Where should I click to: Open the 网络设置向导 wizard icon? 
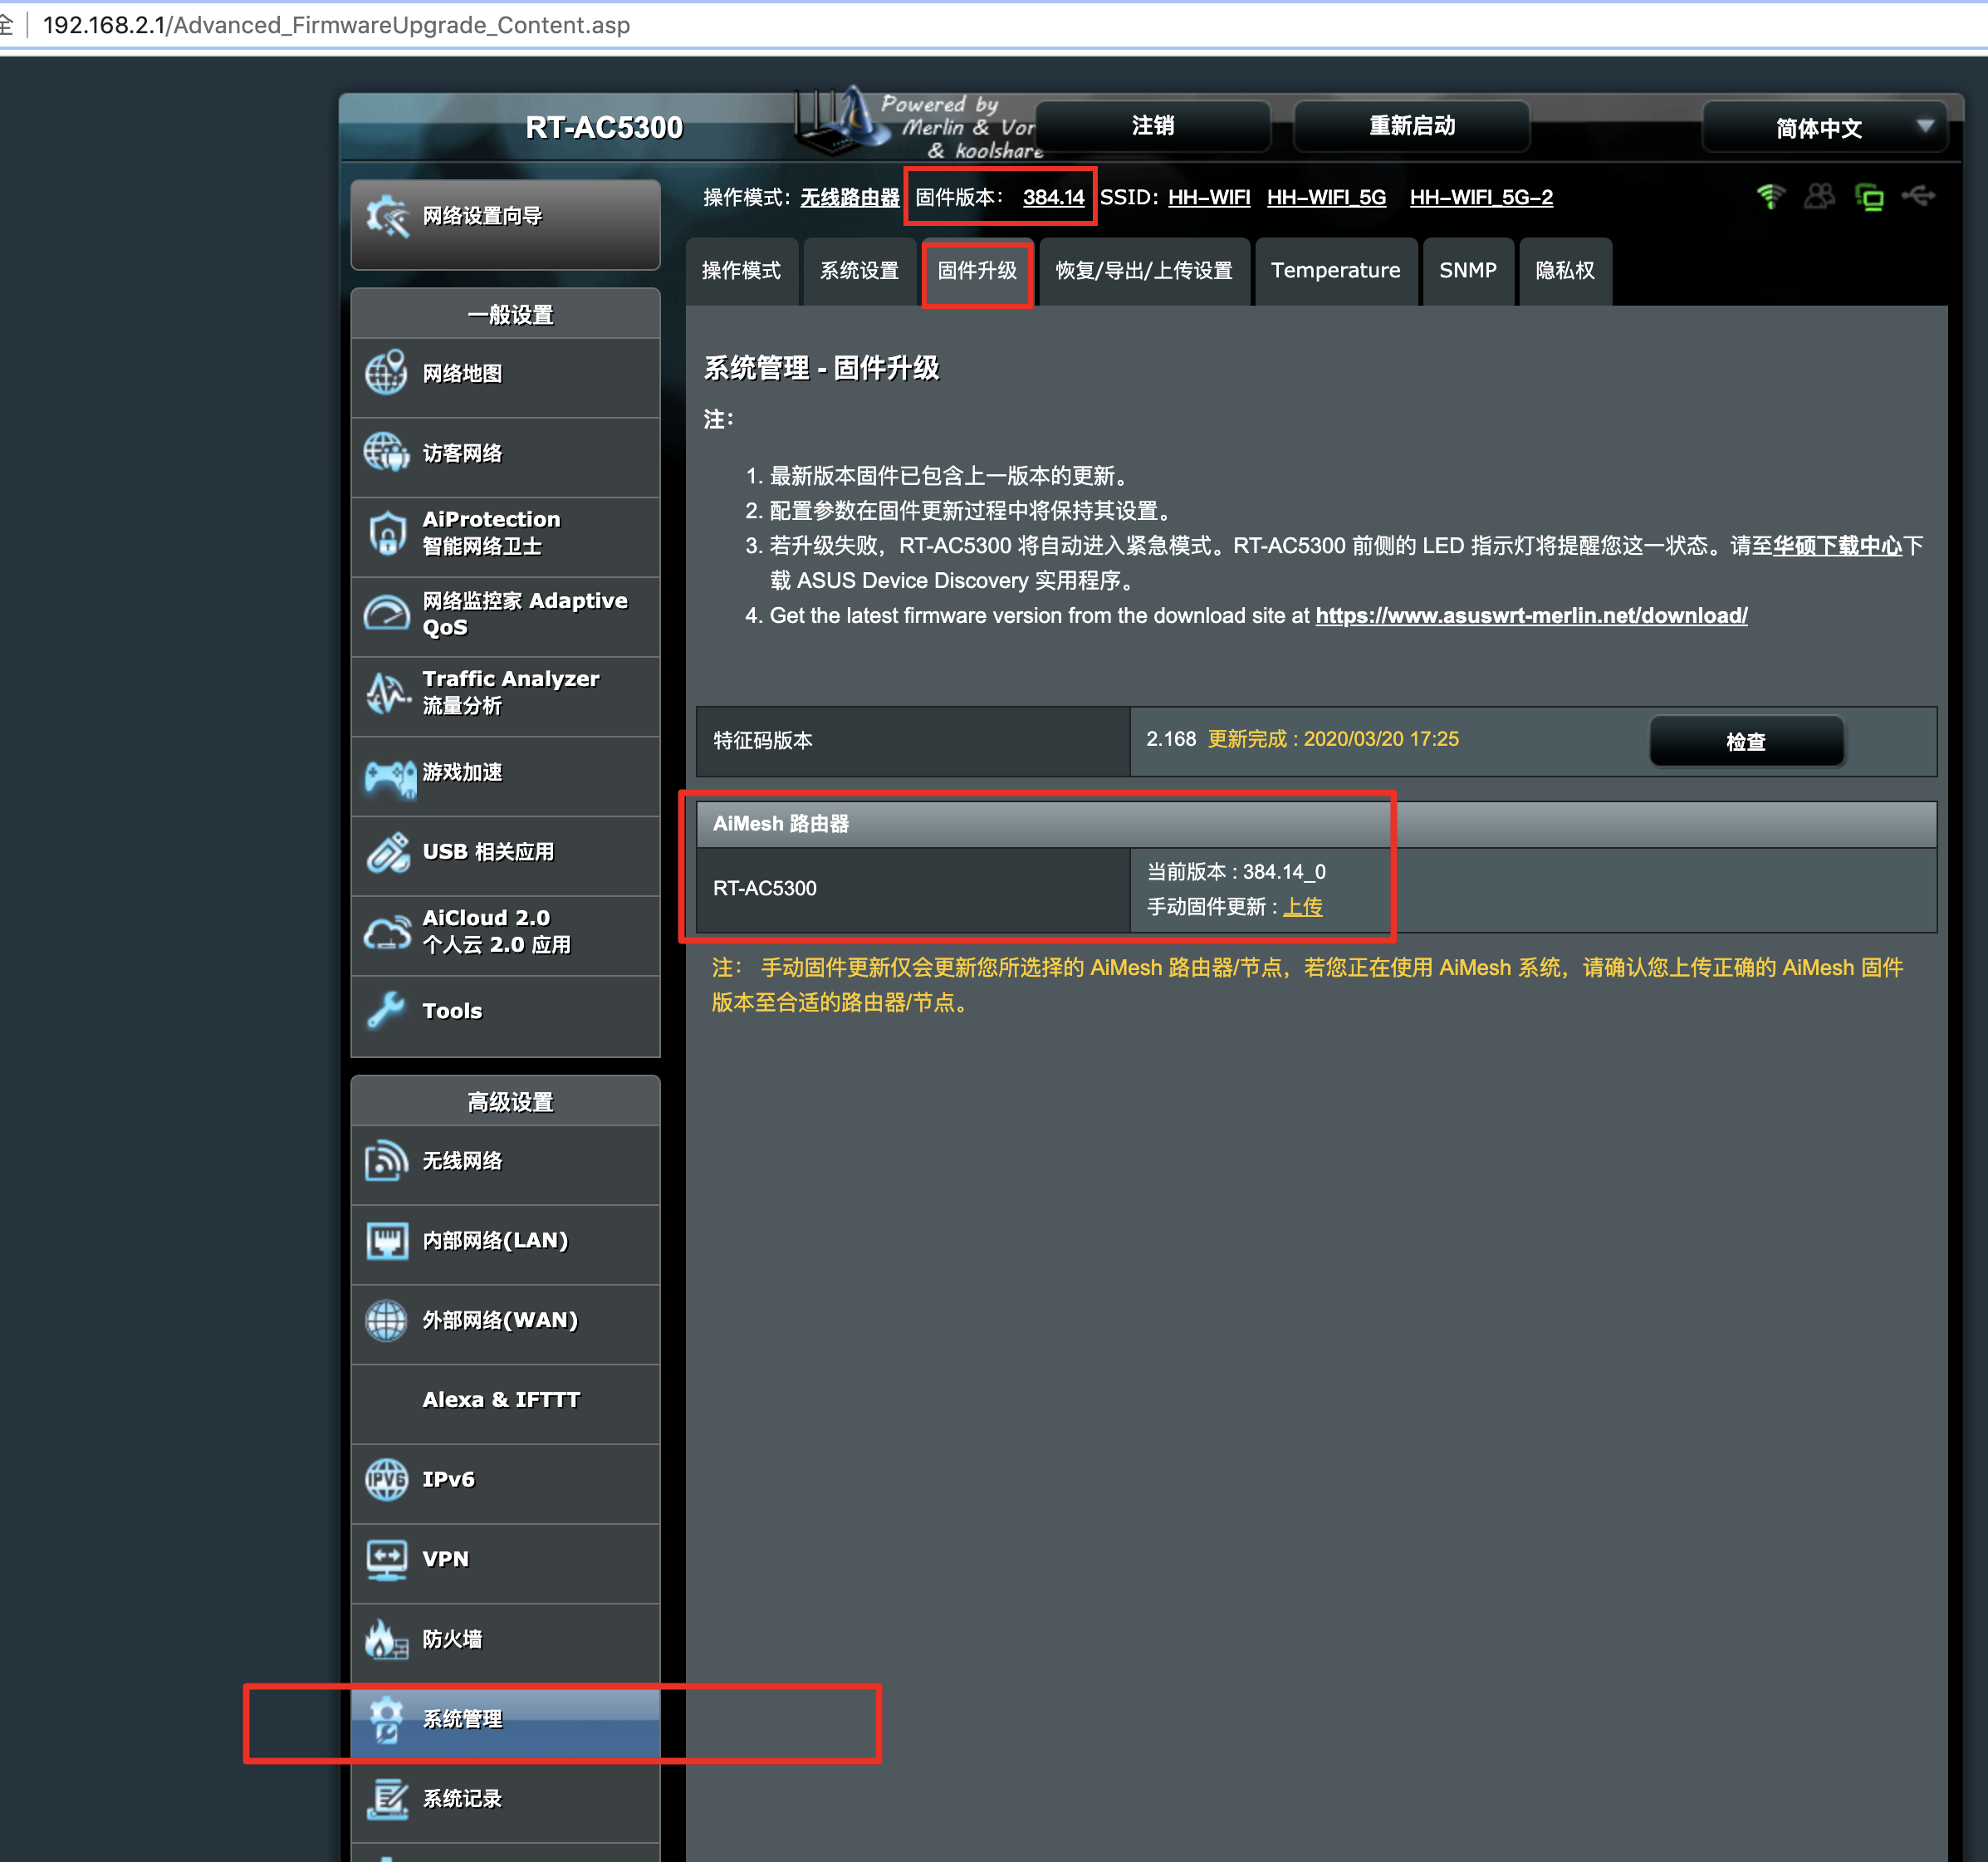point(387,217)
